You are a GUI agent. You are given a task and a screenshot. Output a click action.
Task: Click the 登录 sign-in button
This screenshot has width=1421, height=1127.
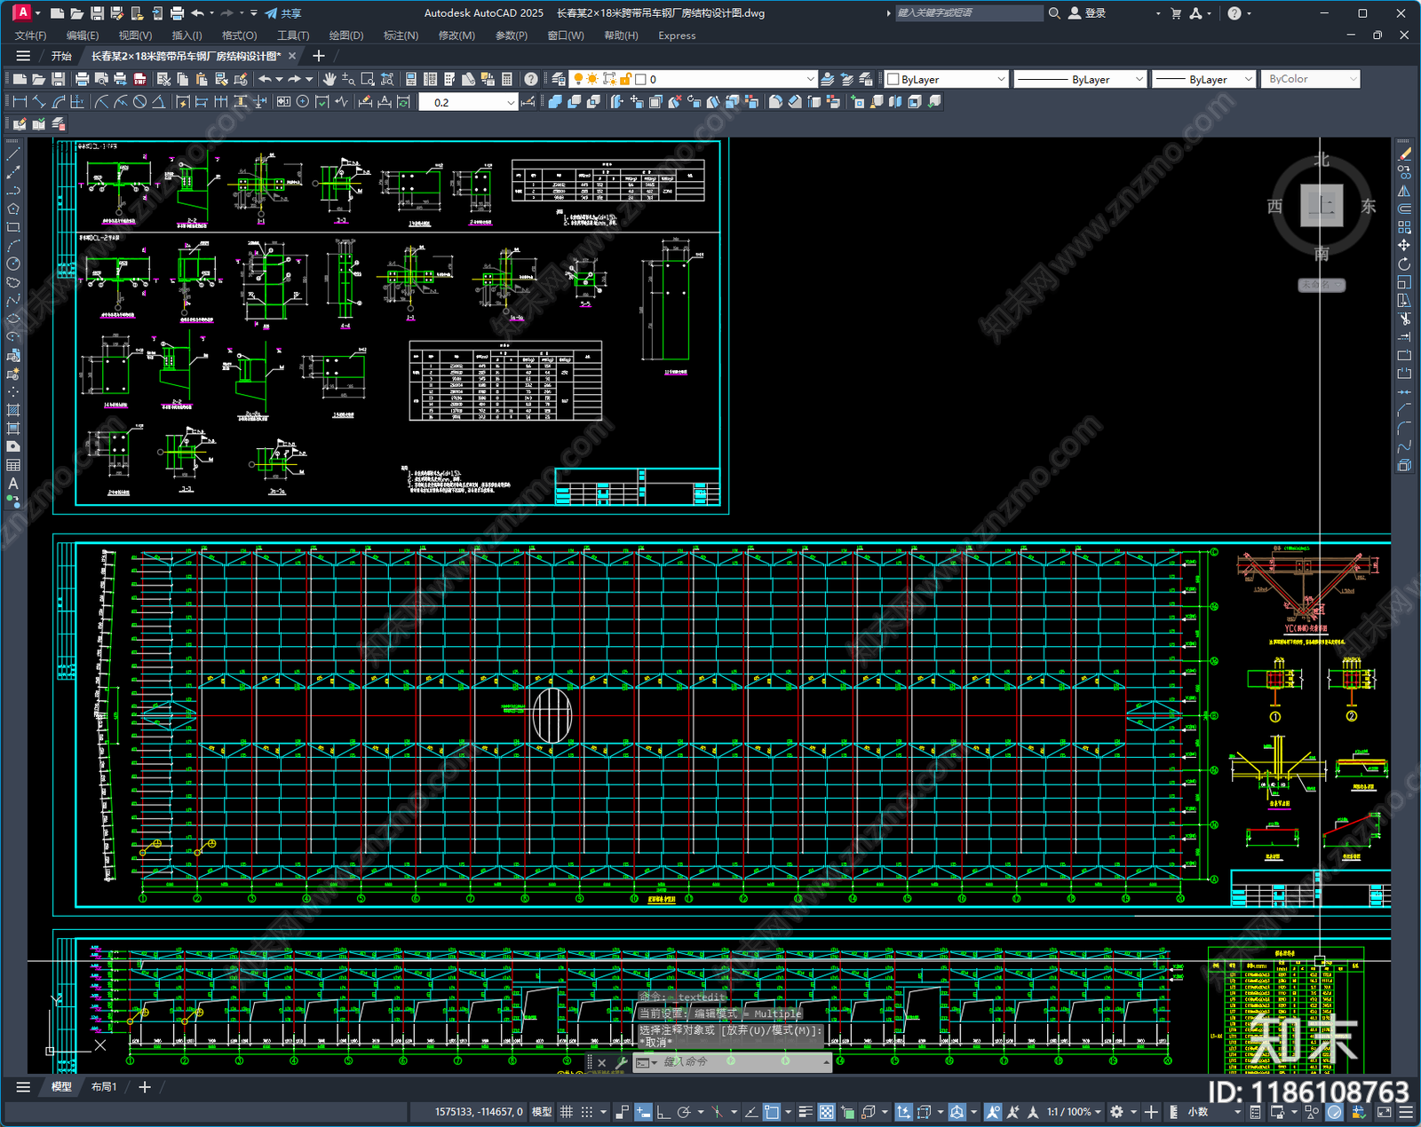coord(1087,13)
